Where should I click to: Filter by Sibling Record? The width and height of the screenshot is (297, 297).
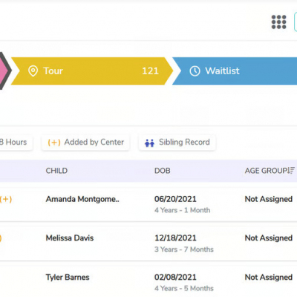click(177, 143)
